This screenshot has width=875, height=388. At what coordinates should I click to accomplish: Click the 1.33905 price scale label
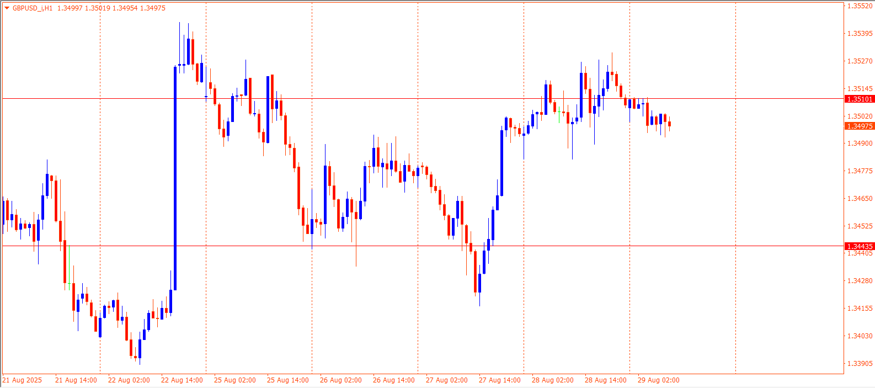[x=860, y=364]
